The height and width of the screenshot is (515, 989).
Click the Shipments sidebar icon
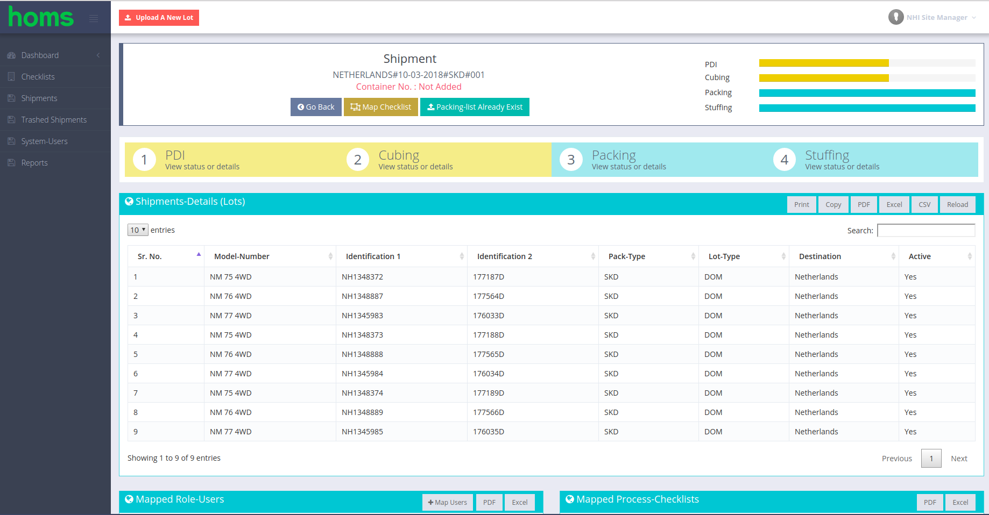click(11, 98)
